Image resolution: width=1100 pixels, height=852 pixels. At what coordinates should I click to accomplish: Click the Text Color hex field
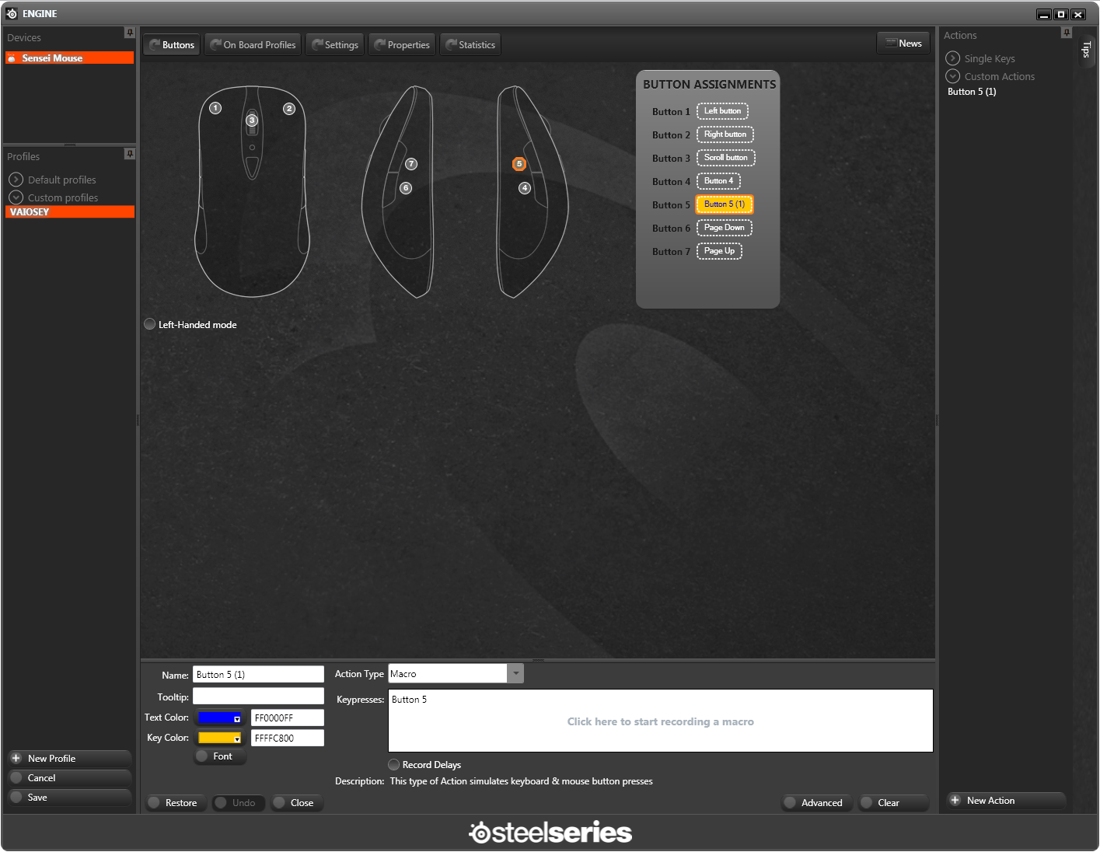pos(288,718)
